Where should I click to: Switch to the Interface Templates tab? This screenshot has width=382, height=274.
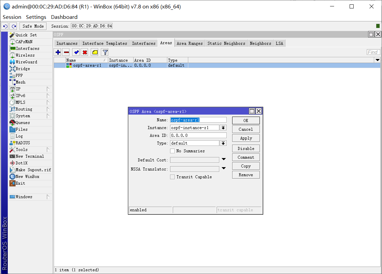pyautogui.click(x=105, y=43)
